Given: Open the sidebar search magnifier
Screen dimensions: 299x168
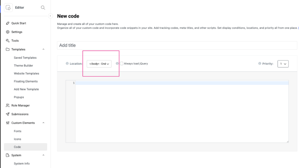Looking at the screenshot, I should 43,8.
